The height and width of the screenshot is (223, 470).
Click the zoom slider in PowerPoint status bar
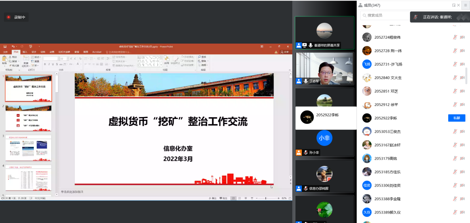click(266, 198)
